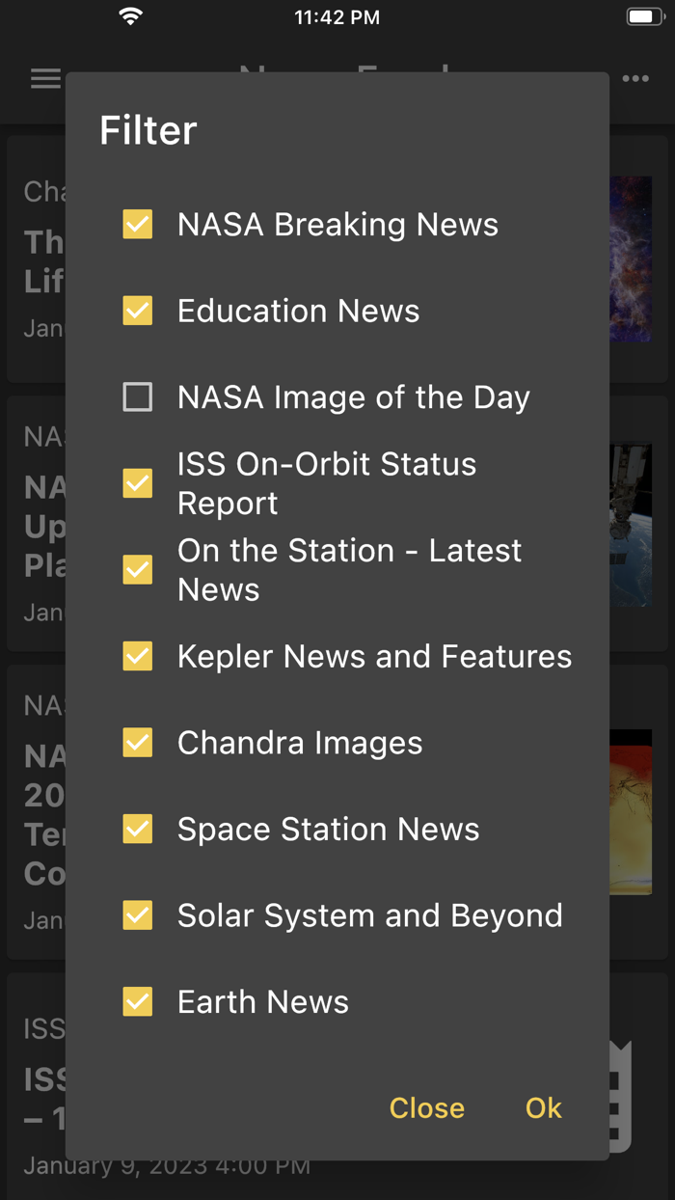Uncheck Education News
The image size is (675, 1200).
pos(137,311)
